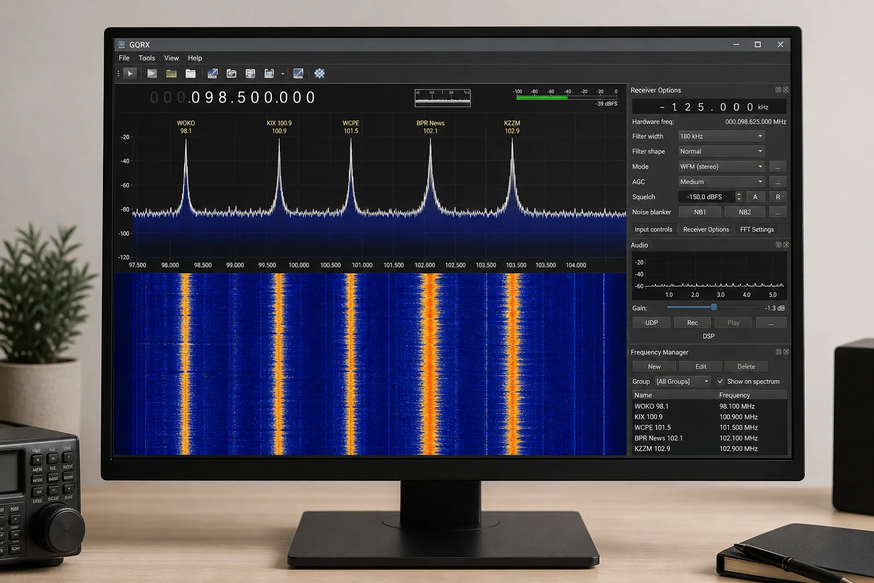
Task: Click the audio Gain slider handle
Action: 714,307
